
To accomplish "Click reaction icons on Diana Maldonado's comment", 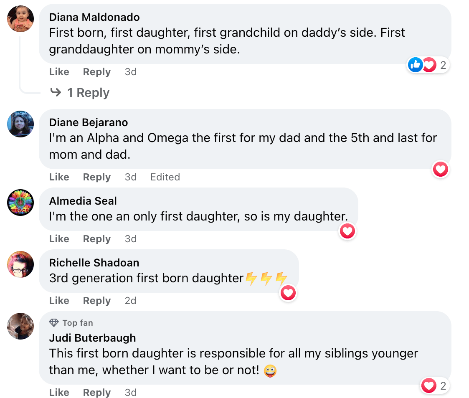I will (422, 65).
